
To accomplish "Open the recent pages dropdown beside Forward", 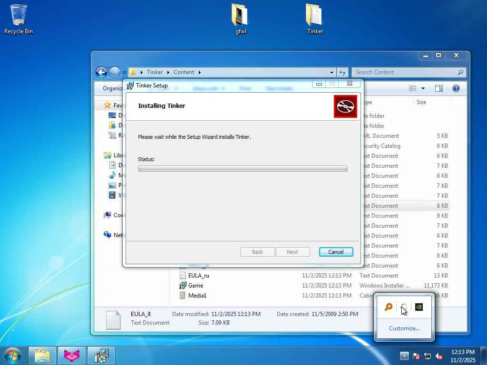I will (x=124, y=73).
